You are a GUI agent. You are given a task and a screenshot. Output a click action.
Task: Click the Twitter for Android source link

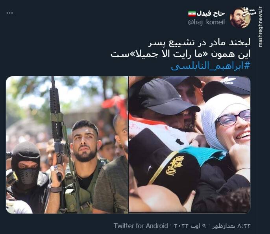click(x=141, y=226)
